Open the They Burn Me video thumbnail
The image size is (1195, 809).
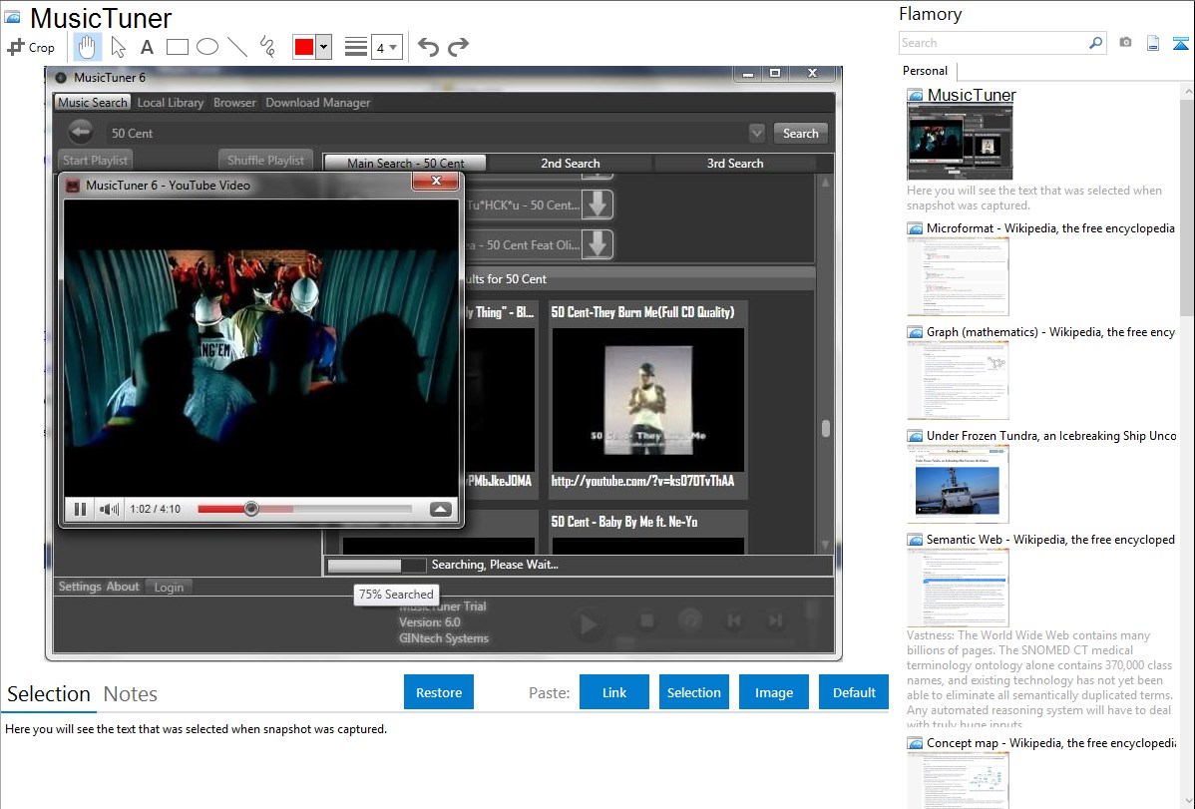coord(647,400)
